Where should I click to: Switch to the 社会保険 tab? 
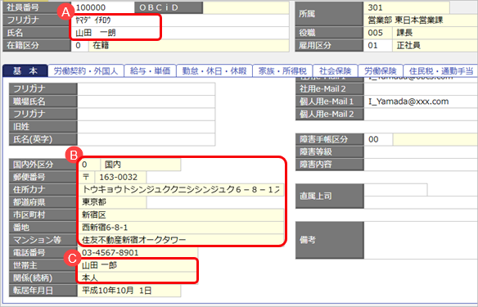click(x=336, y=70)
